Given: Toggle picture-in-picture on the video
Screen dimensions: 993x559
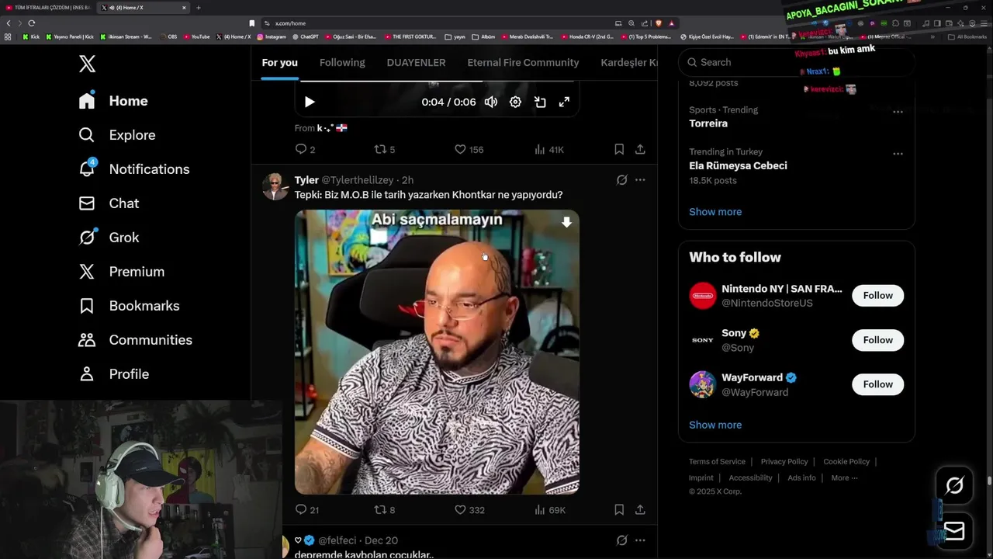Looking at the screenshot, I should pyautogui.click(x=540, y=102).
